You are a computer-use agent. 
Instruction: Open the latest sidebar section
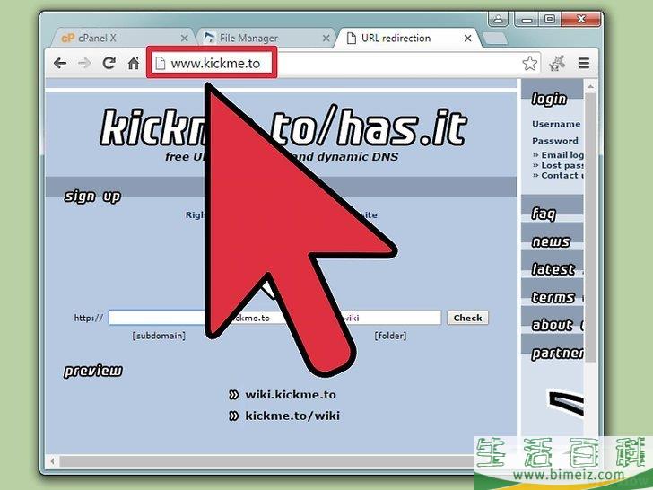(x=553, y=269)
